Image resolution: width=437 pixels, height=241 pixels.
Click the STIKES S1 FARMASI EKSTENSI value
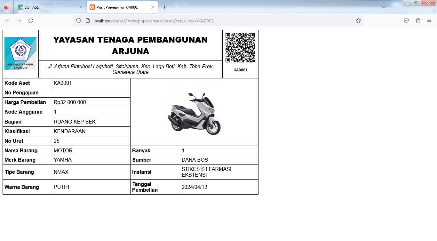click(206, 172)
